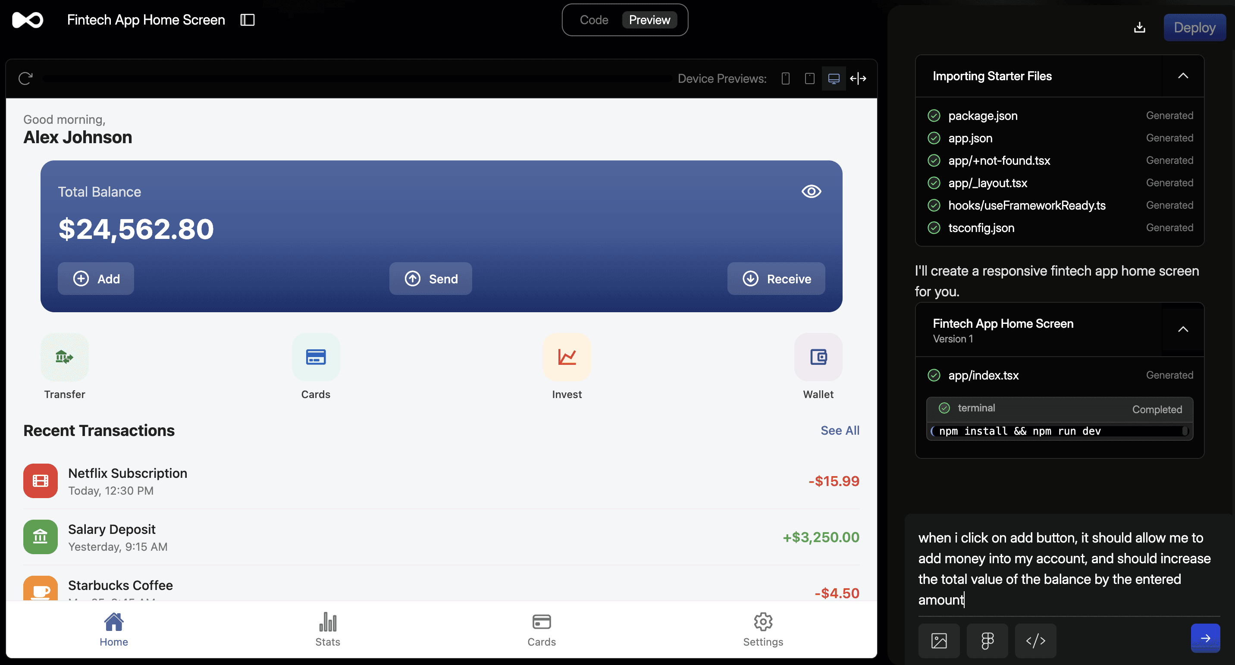Viewport: 1235px width, 665px height.
Task: Collapse Importing Starter Files section
Action: click(x=1183, y=76)
